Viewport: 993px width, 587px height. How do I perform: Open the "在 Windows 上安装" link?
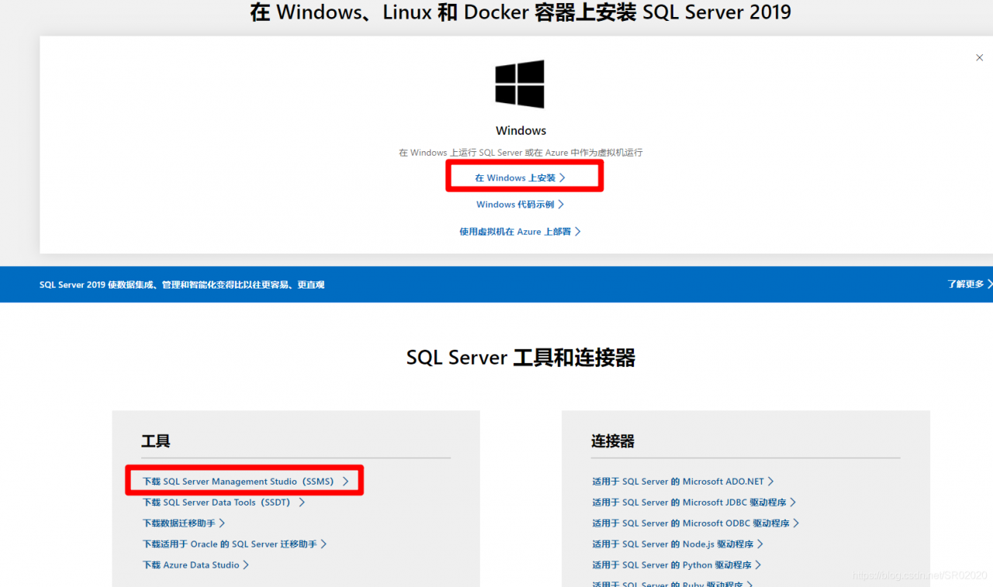pyautogui.click(x=521, y=178)
